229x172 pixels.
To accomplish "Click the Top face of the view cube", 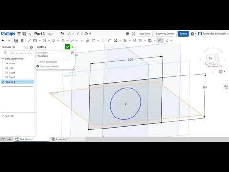I will coord(211,58).
